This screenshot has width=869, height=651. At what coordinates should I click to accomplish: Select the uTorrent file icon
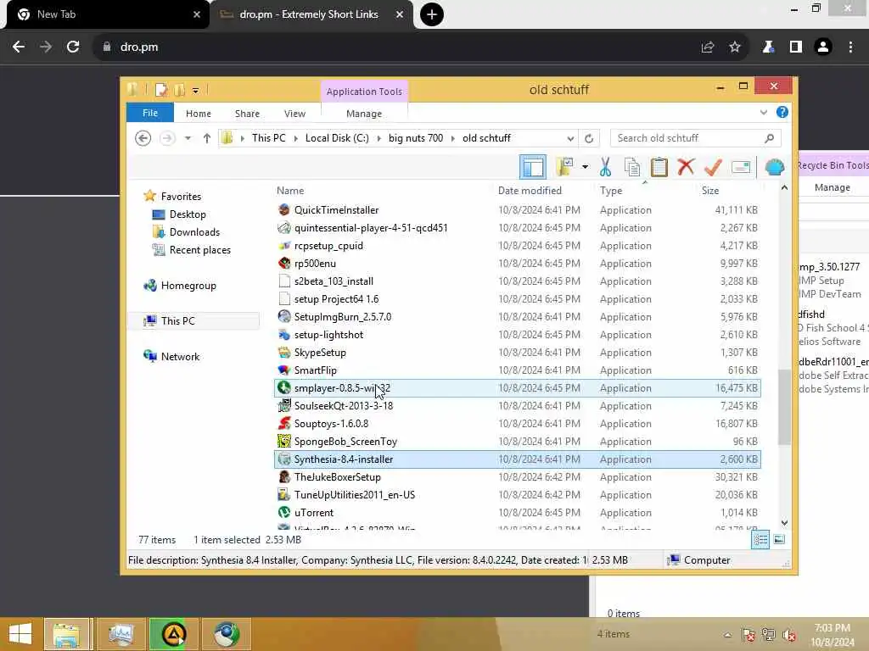tap(284, 513)
